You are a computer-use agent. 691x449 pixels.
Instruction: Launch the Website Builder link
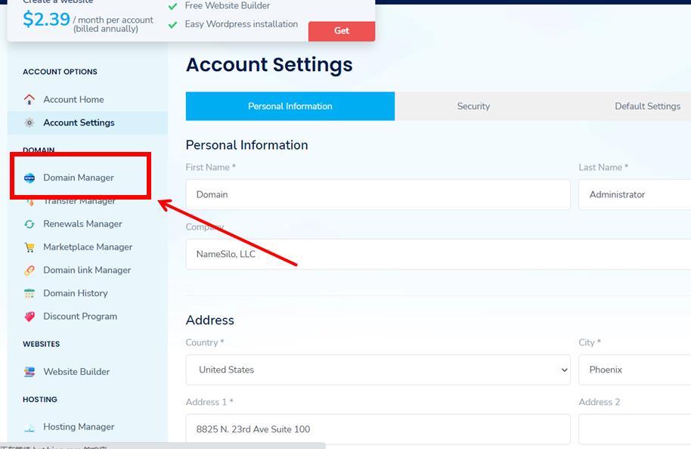tap(76, 372)
